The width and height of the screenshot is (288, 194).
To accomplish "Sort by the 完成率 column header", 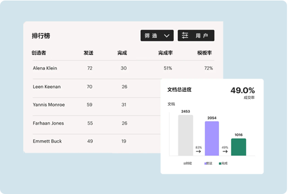I will [165, 53].
